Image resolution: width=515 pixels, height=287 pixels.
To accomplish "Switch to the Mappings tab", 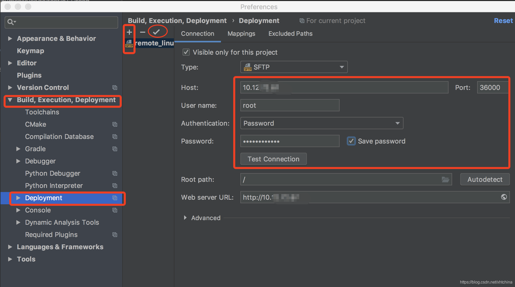I will coord(241,33).
